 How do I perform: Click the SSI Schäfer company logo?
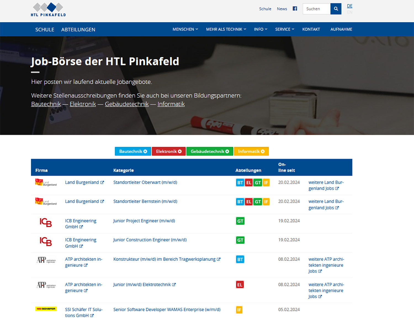(46, 309)
